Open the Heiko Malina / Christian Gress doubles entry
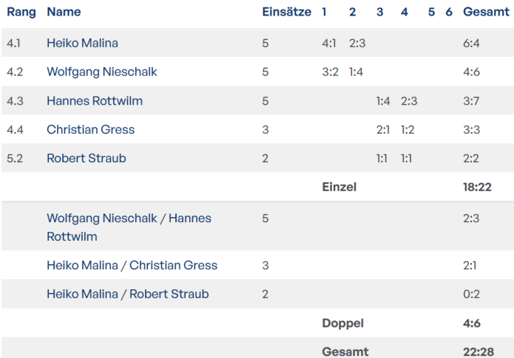 [132, 265]
